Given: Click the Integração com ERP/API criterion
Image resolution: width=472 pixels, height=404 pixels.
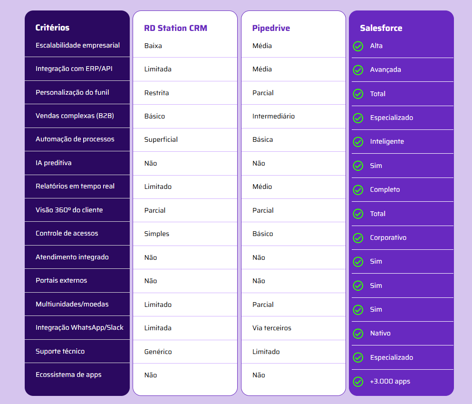Looking at the screenshot, I should pos(74,69).
